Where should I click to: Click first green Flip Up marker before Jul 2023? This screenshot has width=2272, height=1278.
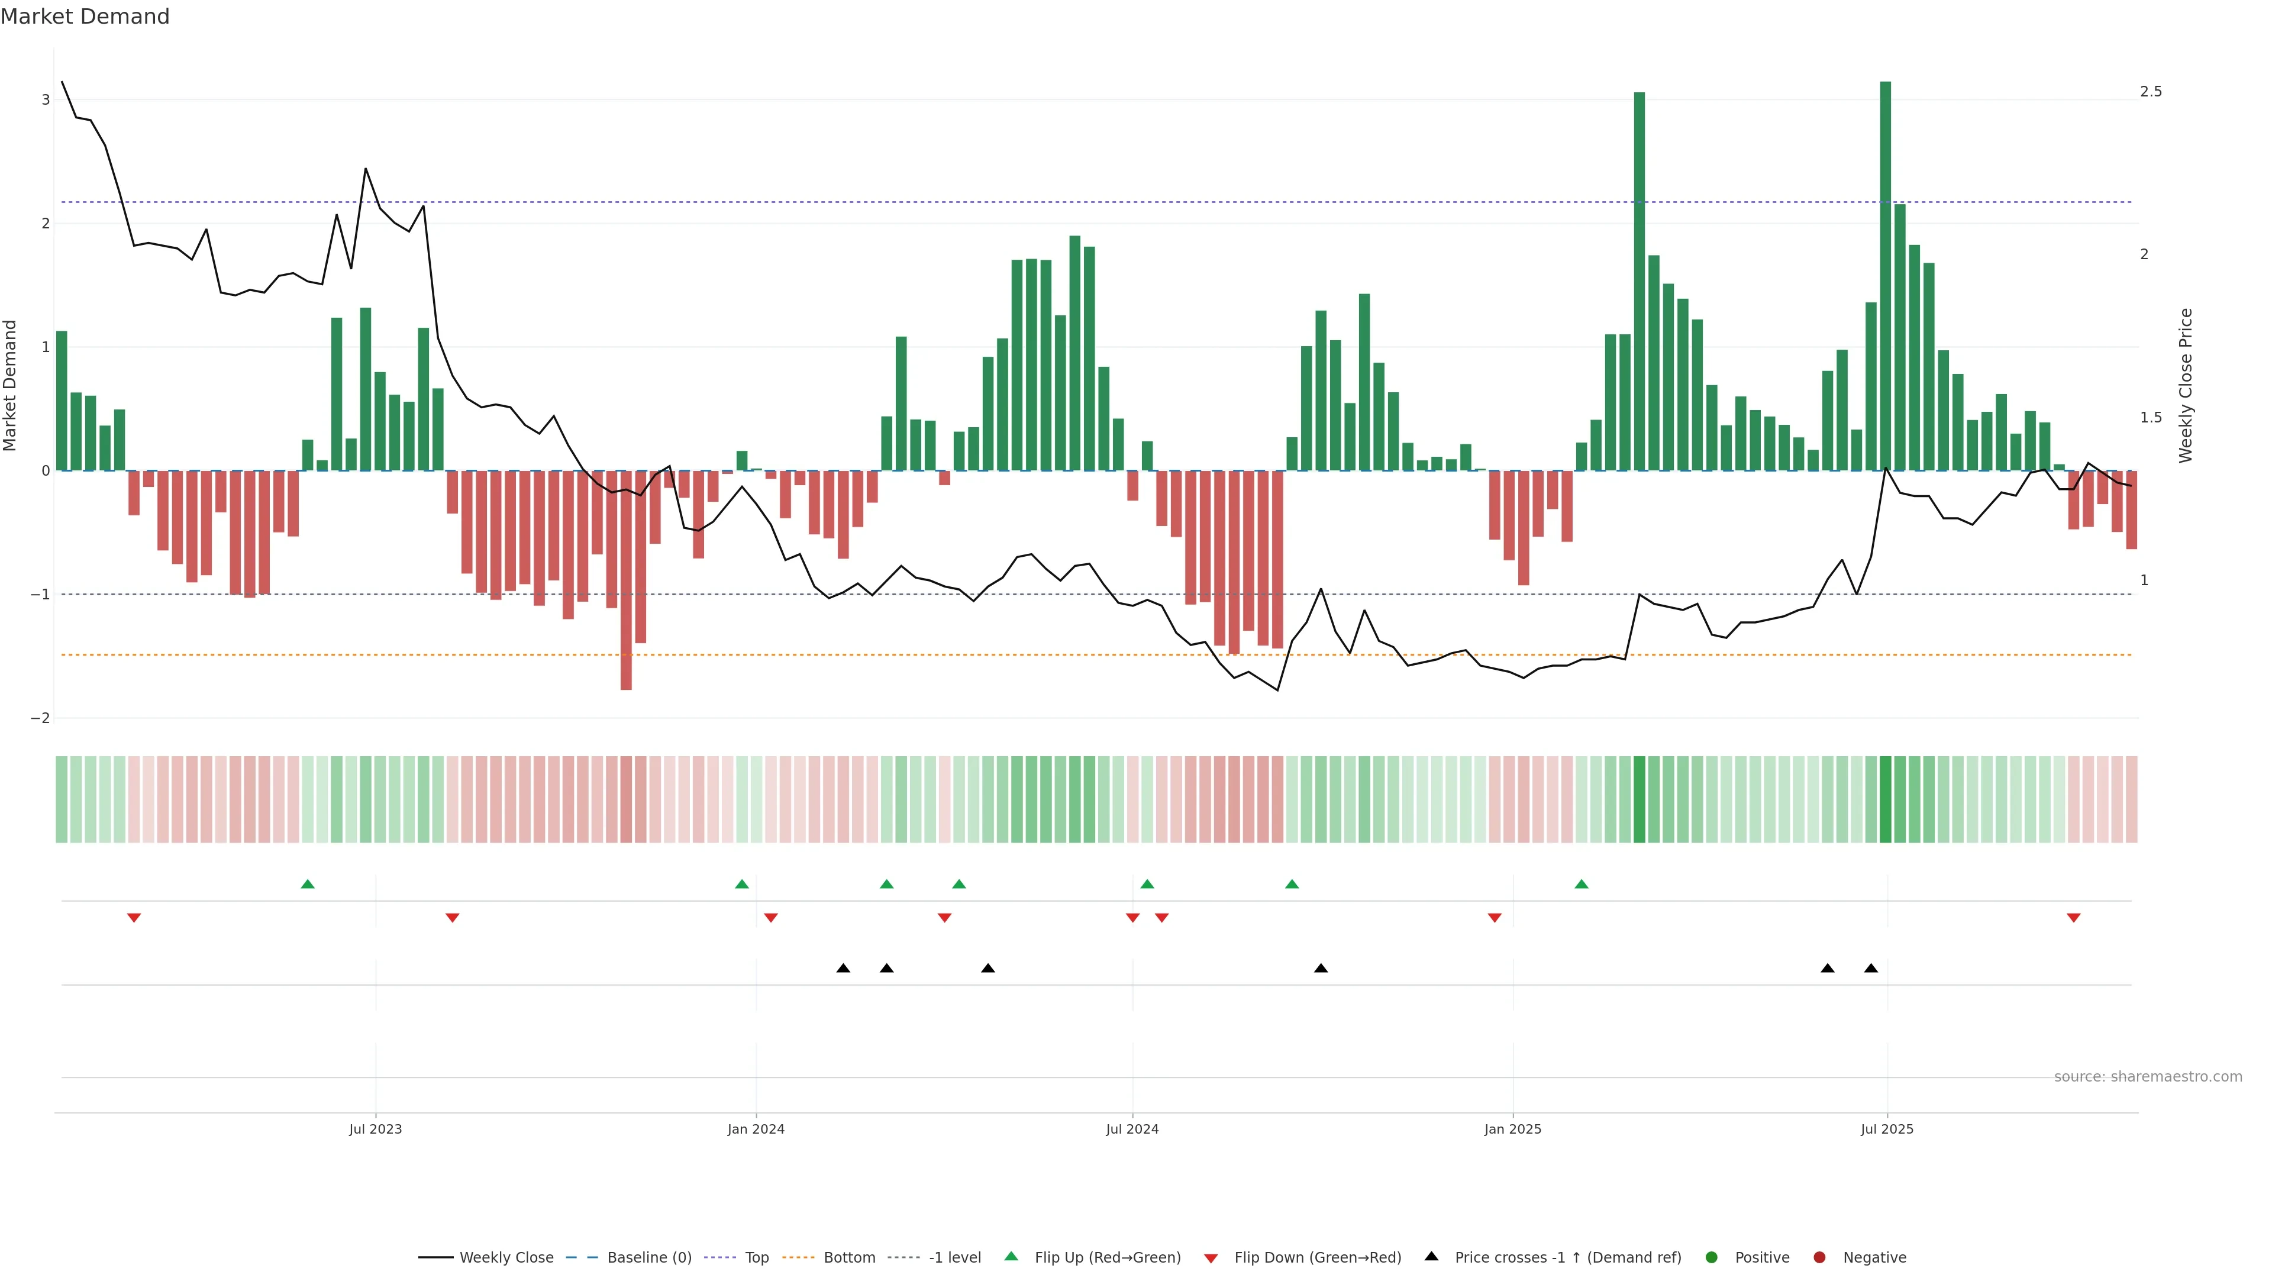pyautogui.click(x=308, y=885)
